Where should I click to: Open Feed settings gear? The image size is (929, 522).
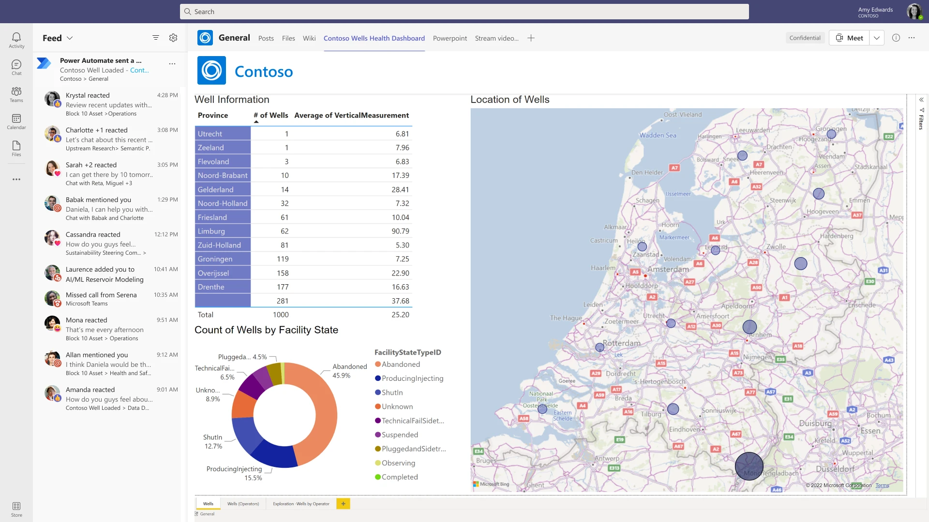[x=173, y=37]
